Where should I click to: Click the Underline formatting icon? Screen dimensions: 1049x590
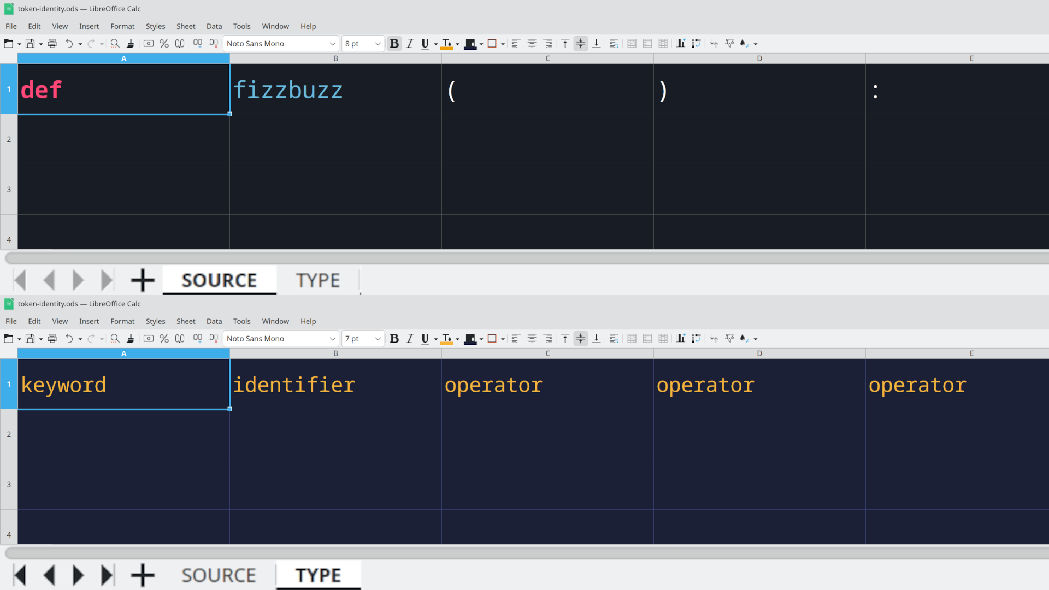(x=425, y=43)
